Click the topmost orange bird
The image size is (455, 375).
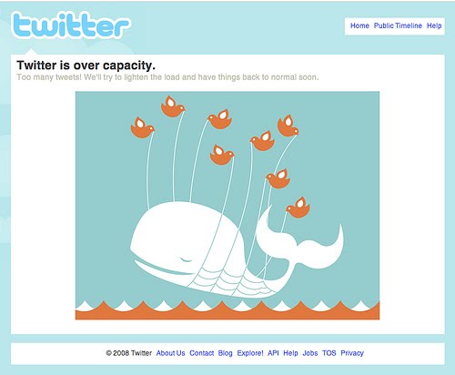coord(173,106)
